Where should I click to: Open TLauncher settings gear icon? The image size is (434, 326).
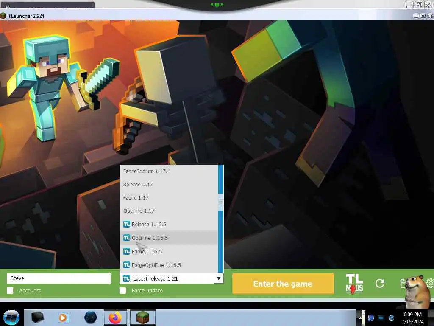(x=430, y=283)
